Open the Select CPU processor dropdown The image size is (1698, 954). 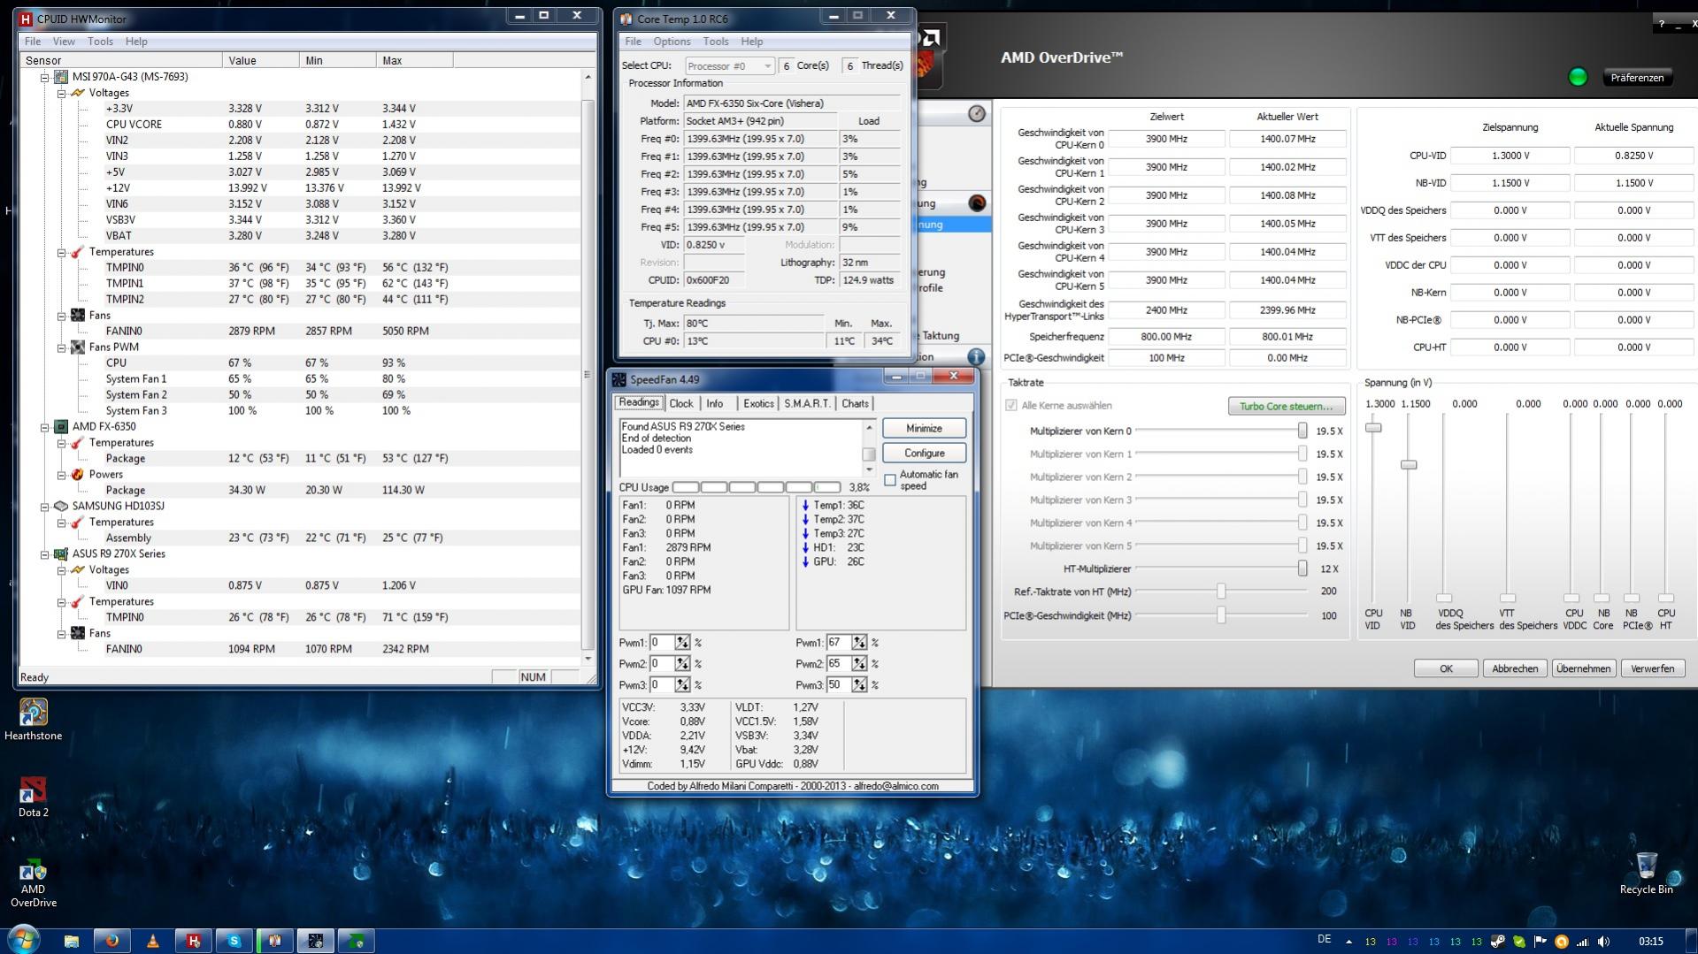click(x=729, y=66)
